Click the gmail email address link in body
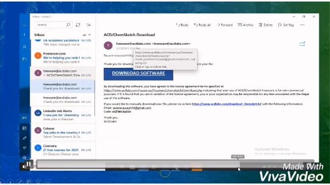This screenshot has width=330, height=185. tap(132, 108)
